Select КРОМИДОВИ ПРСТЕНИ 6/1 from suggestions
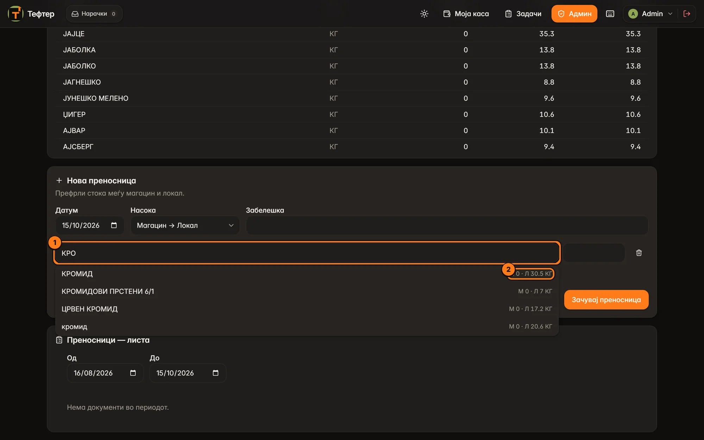This screenshot has height=440, width=704. (307, 291)
